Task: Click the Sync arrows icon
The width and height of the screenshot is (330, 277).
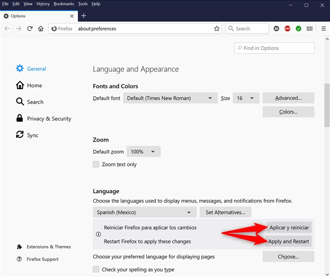Action: click(x=20, y=135)
